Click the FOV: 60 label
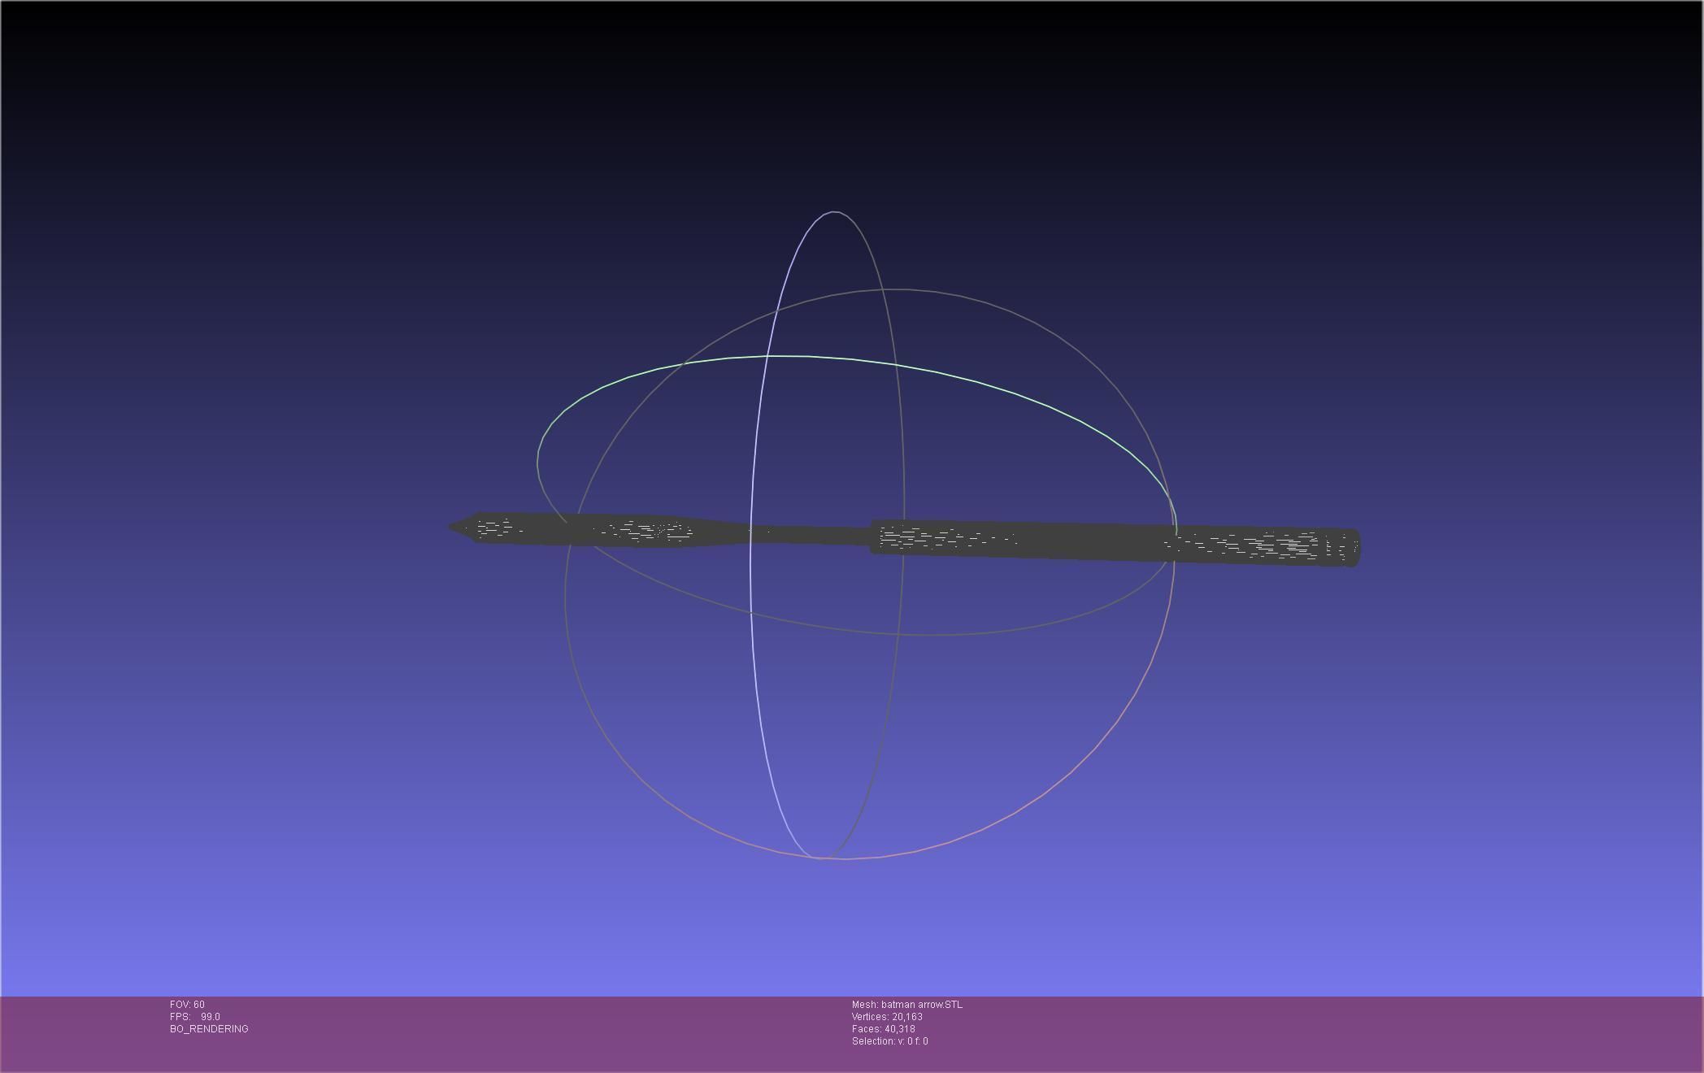This screenshot has height=1073, width=1704. 187,1005
